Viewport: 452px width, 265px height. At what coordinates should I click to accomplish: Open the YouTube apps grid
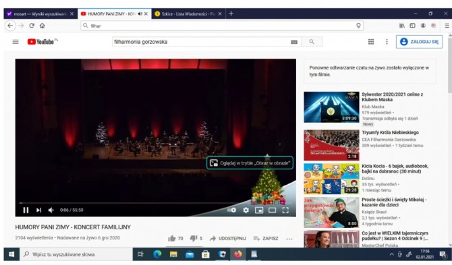pos(371,42)
